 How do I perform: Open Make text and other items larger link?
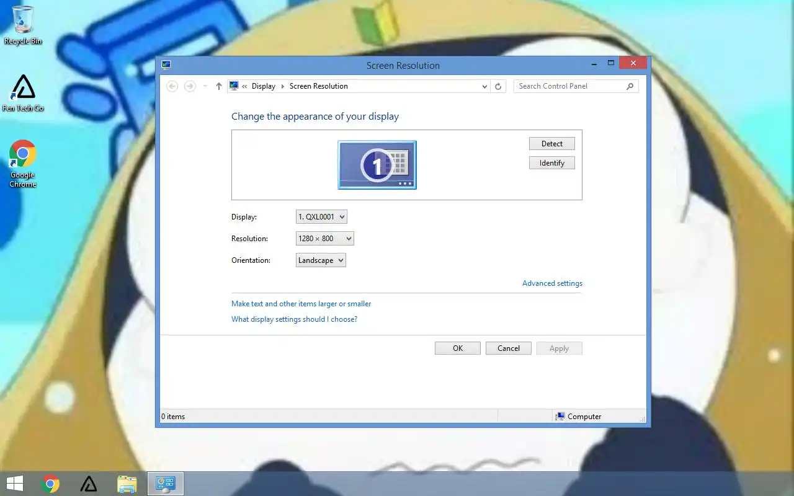point(301,304)
